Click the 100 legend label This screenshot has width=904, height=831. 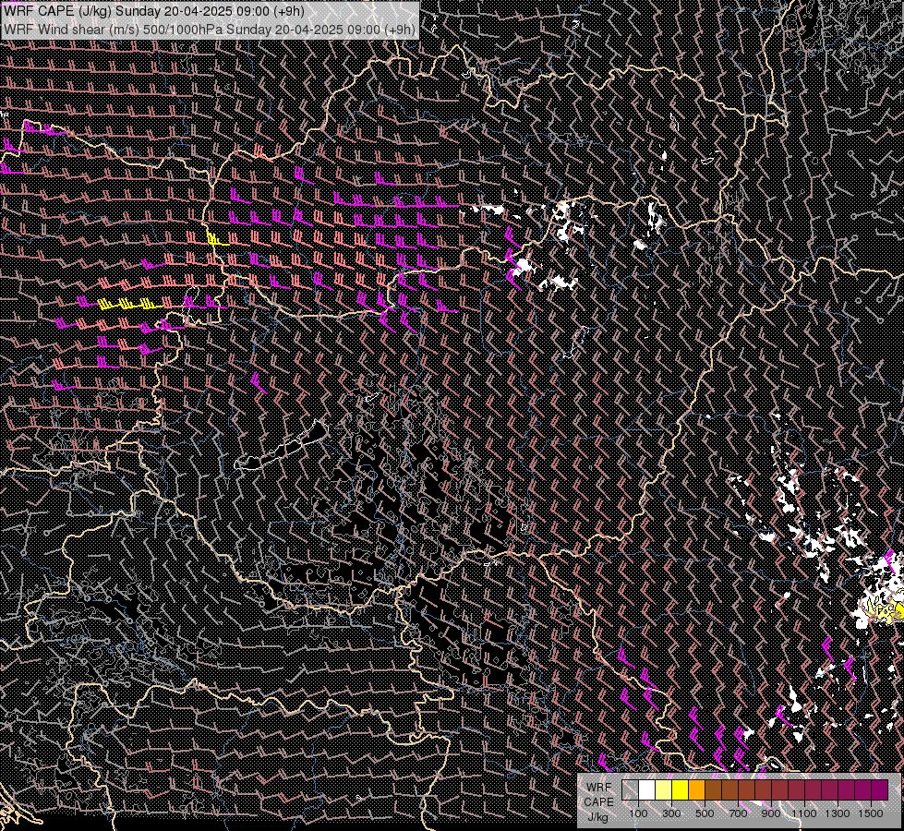click(638, 813)
